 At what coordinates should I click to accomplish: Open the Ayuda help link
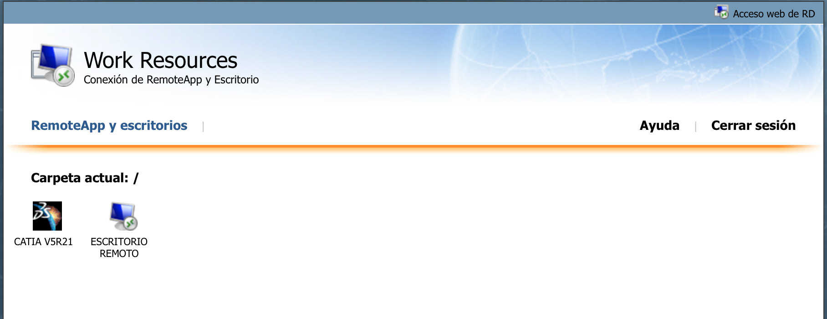pos(659,125)
